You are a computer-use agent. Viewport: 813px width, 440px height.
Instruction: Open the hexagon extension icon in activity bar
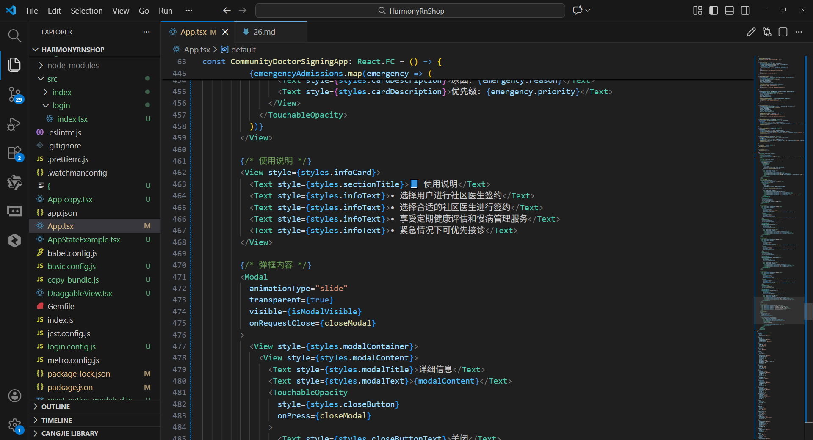pyautogui.click(x=14, y=240)
